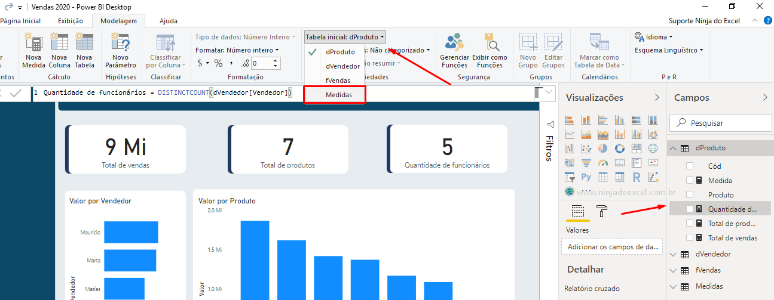Expand the formula bar chevron
This screenshot has width=774, height=300.
click(x=549, y=92)
